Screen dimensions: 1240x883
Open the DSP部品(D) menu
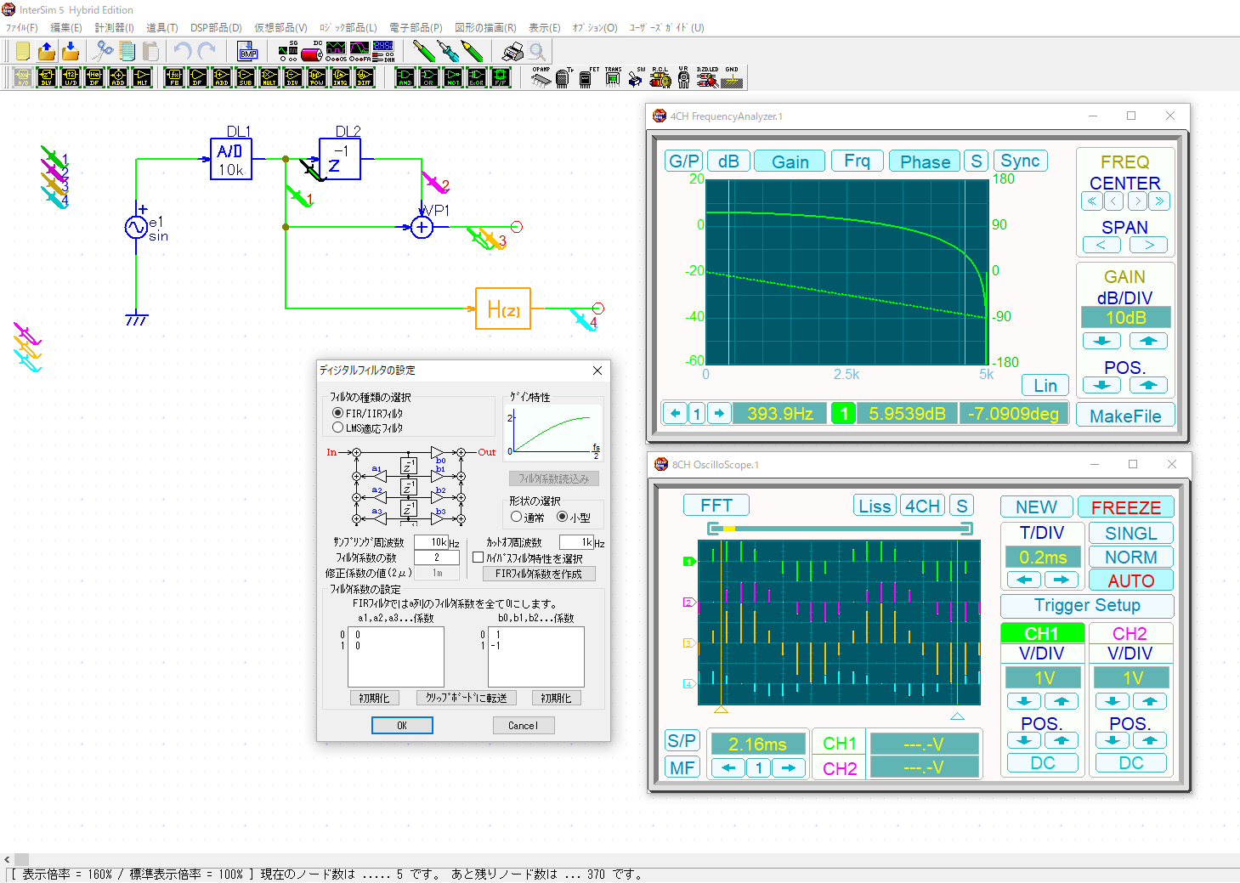click(216, 27)
